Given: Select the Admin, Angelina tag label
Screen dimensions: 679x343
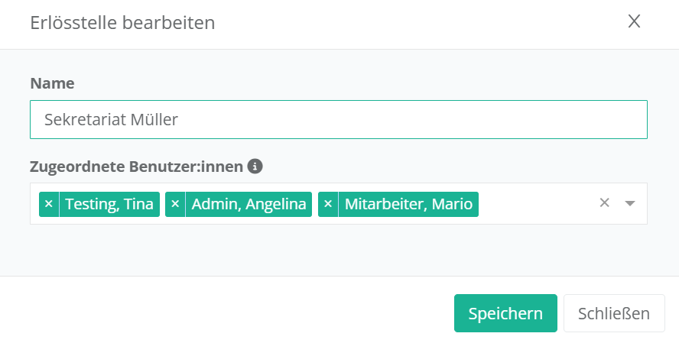Looking at the screenshot, I should [x=249, y=204].
